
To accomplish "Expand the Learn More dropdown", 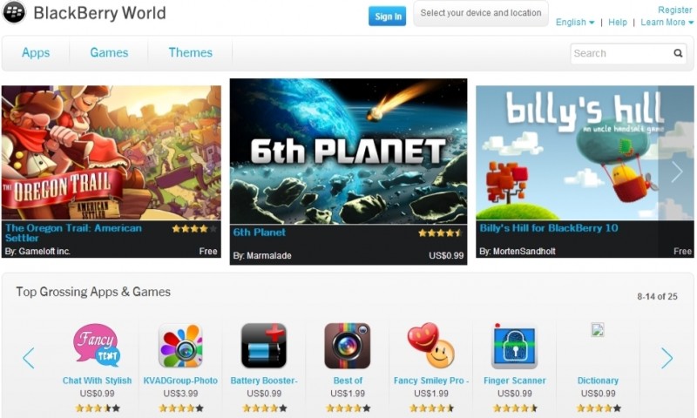I will (667, 23).
